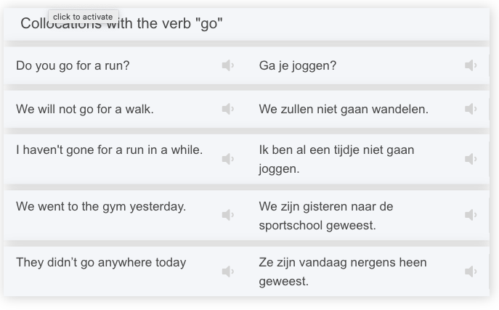Viewport: 499px width, 310px height.
Task: Click the sentence "I haven't gone for a run in a while."
Action: (109, 150)
